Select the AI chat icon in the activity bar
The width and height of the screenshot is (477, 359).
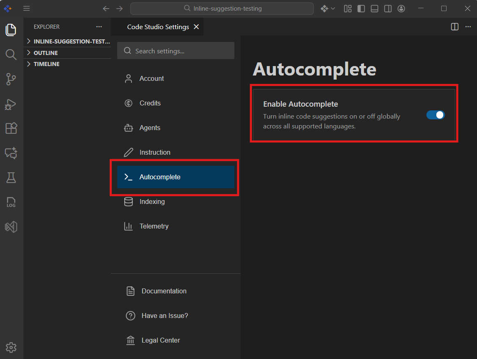(x=11, y=153)
